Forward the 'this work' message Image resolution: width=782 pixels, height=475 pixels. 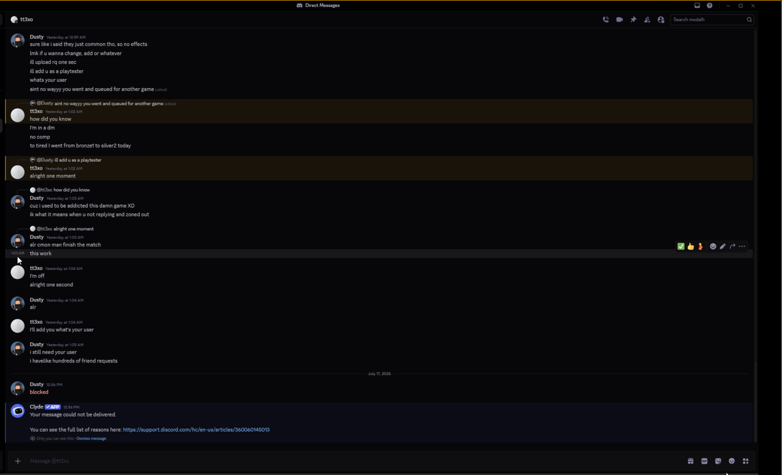[733, 246]
